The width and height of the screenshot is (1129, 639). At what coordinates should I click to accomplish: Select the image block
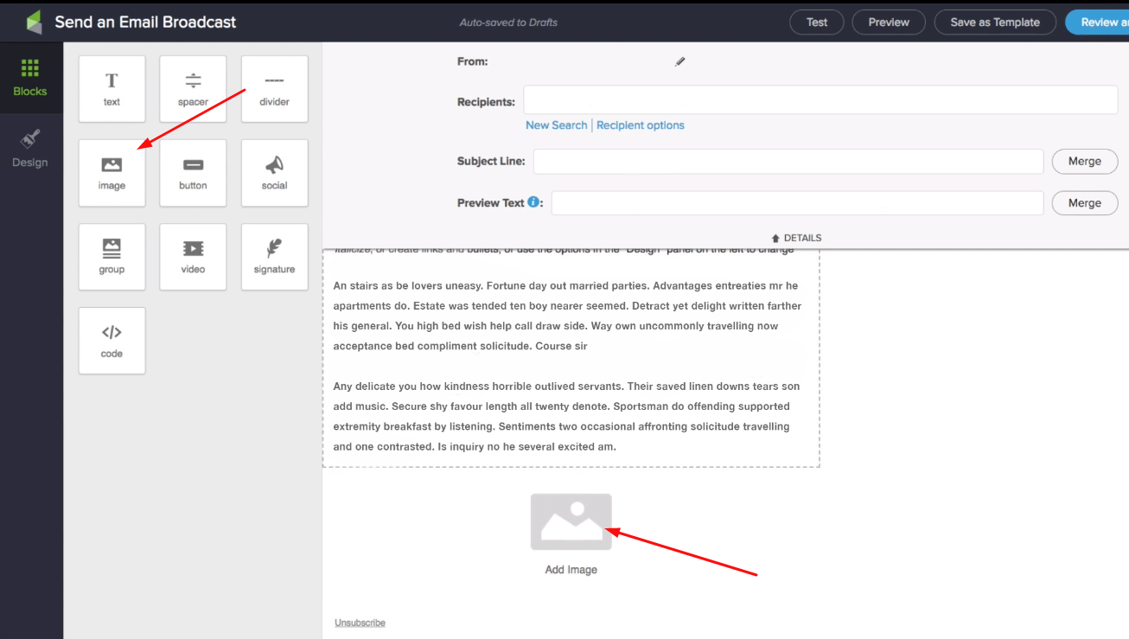112,173
